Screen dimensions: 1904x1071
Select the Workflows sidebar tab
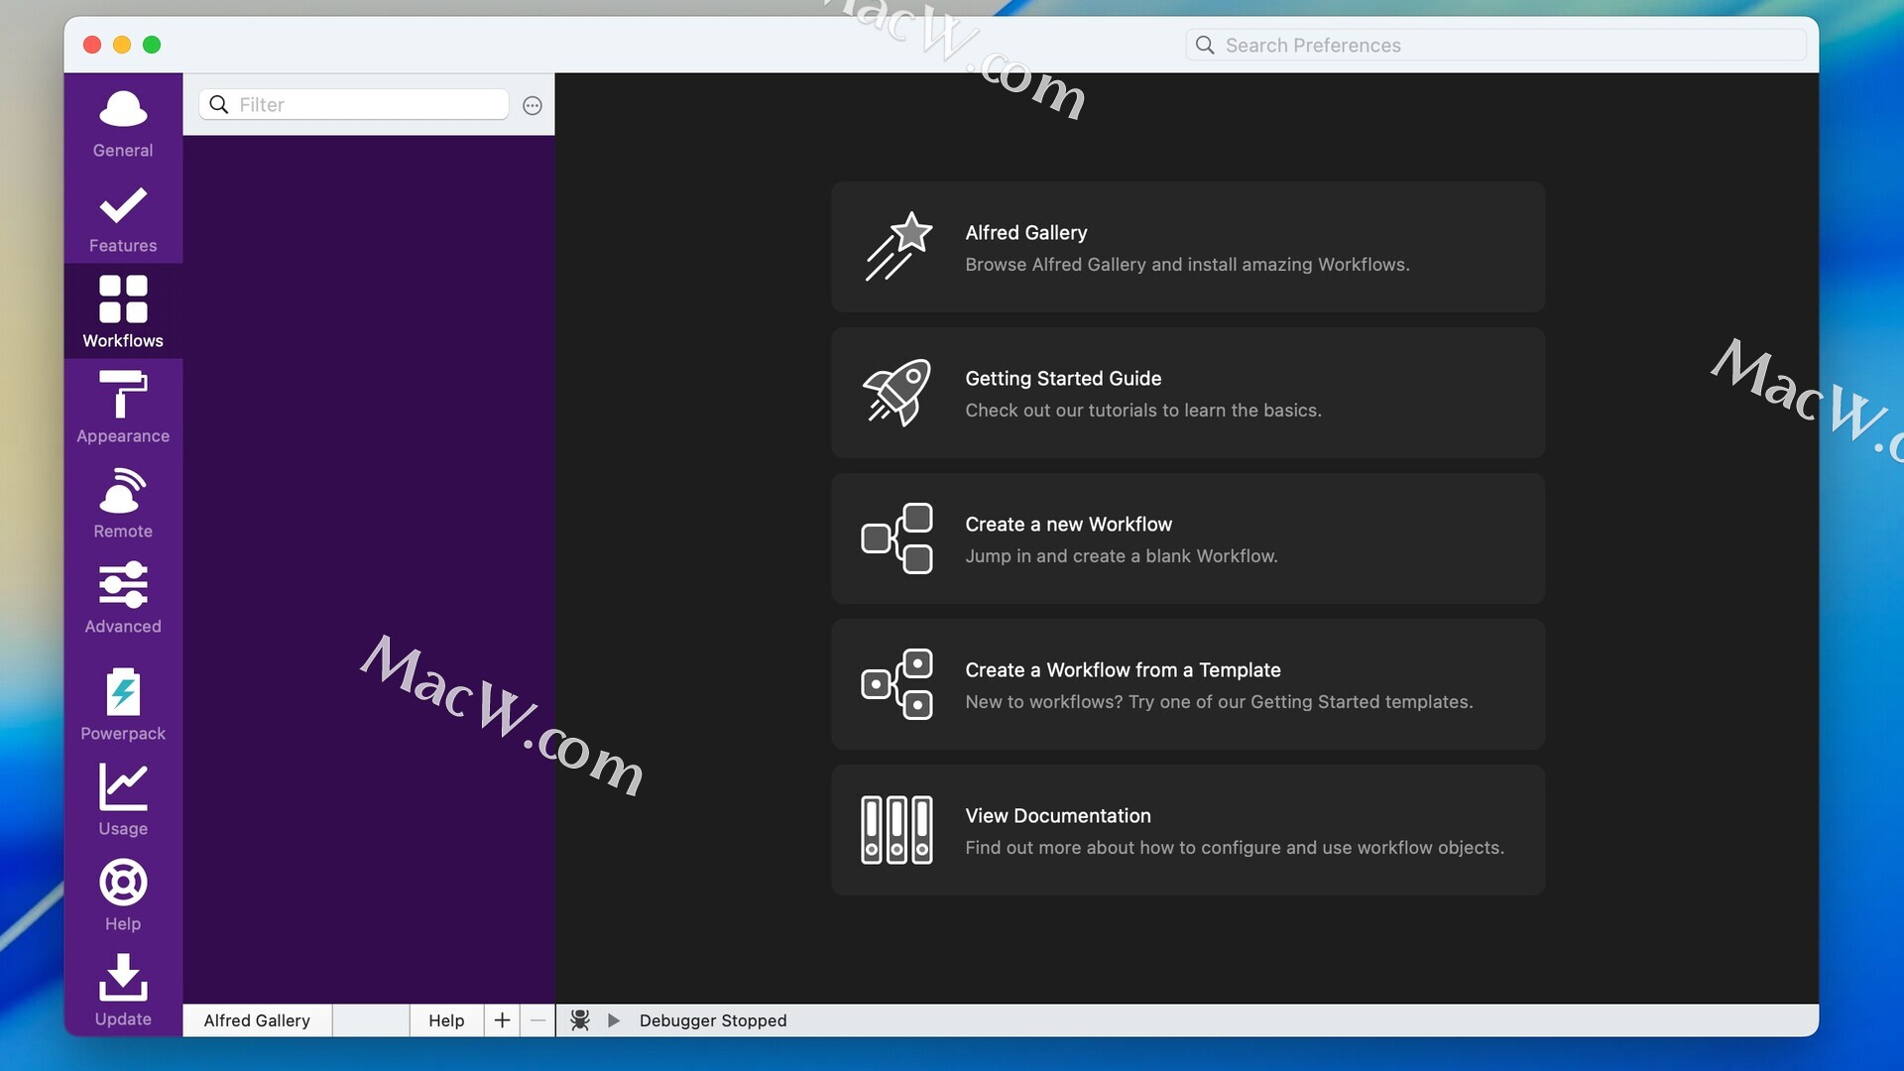123,311
